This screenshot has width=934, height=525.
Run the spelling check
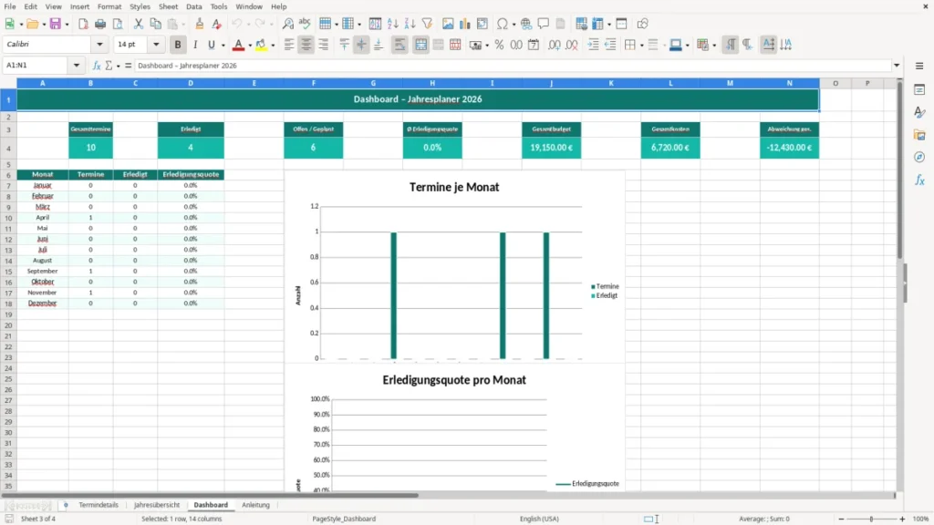coord(305,24)
